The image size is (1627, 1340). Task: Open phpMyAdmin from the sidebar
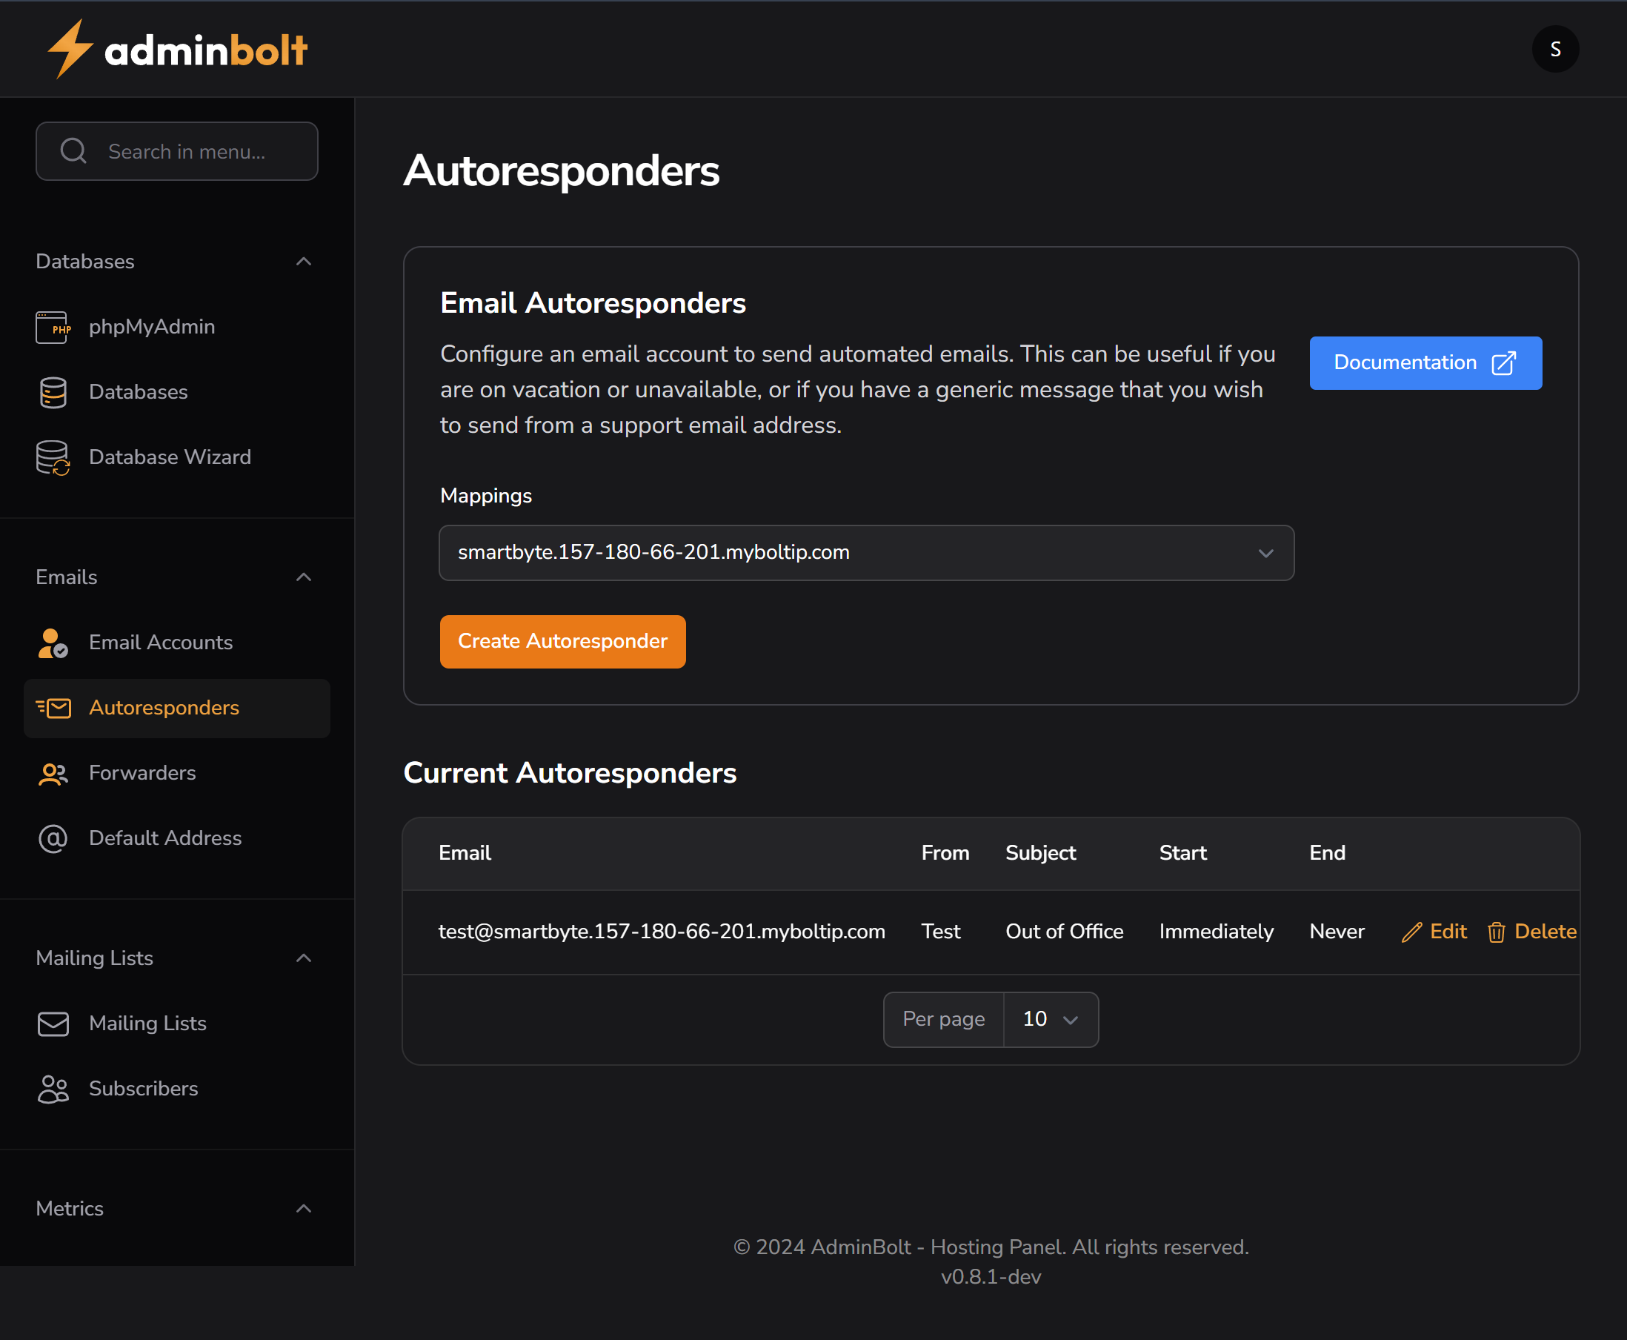coord(151,327)
